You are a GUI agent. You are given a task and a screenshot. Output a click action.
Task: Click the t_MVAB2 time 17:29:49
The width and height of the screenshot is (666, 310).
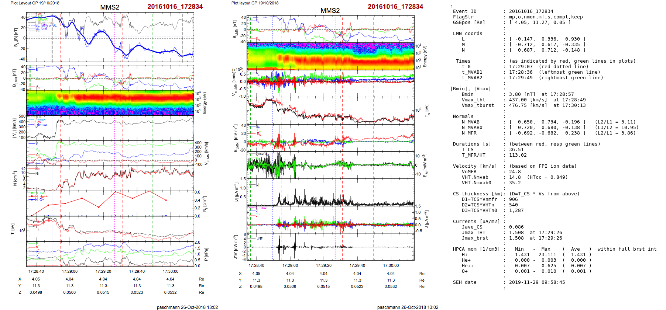point(521,78)
